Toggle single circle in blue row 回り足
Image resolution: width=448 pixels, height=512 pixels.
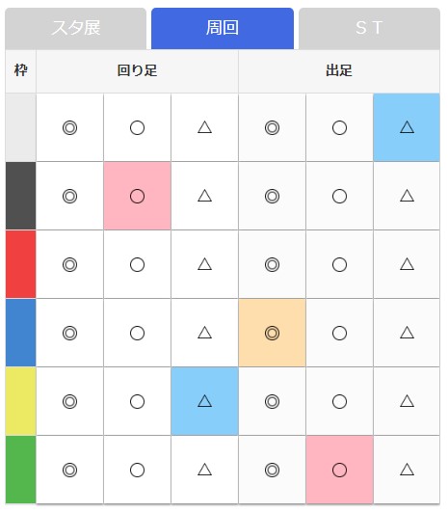point(137,333)
